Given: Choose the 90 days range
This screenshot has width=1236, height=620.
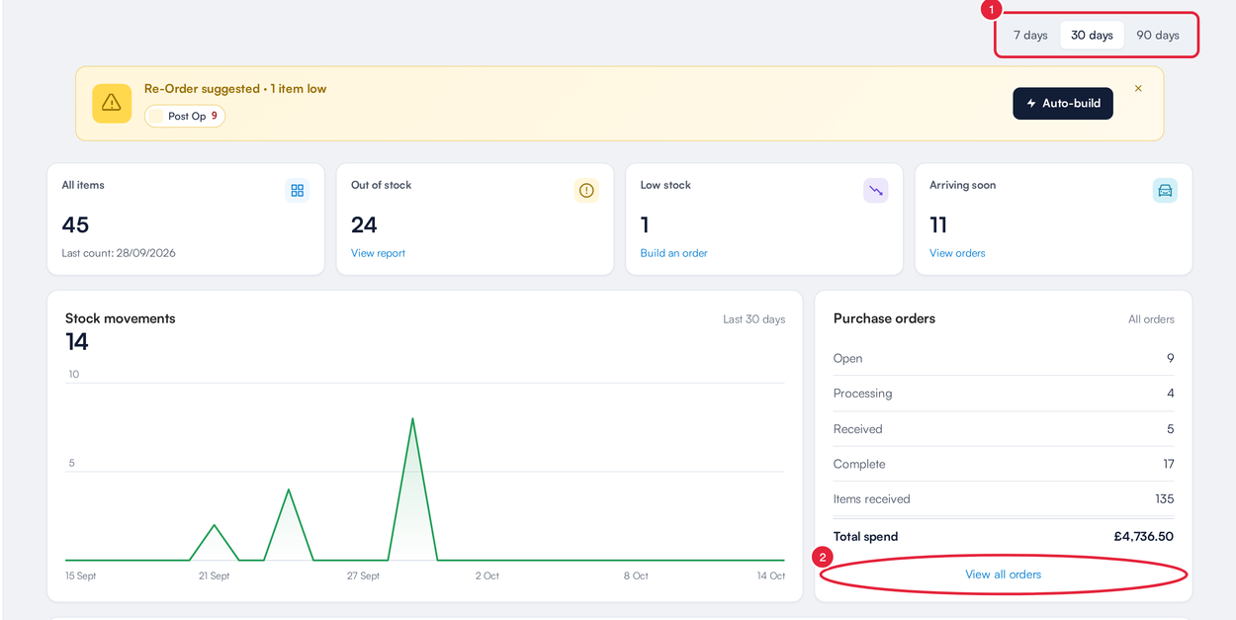Looking at the screenshot, I should coord(1157,36).
